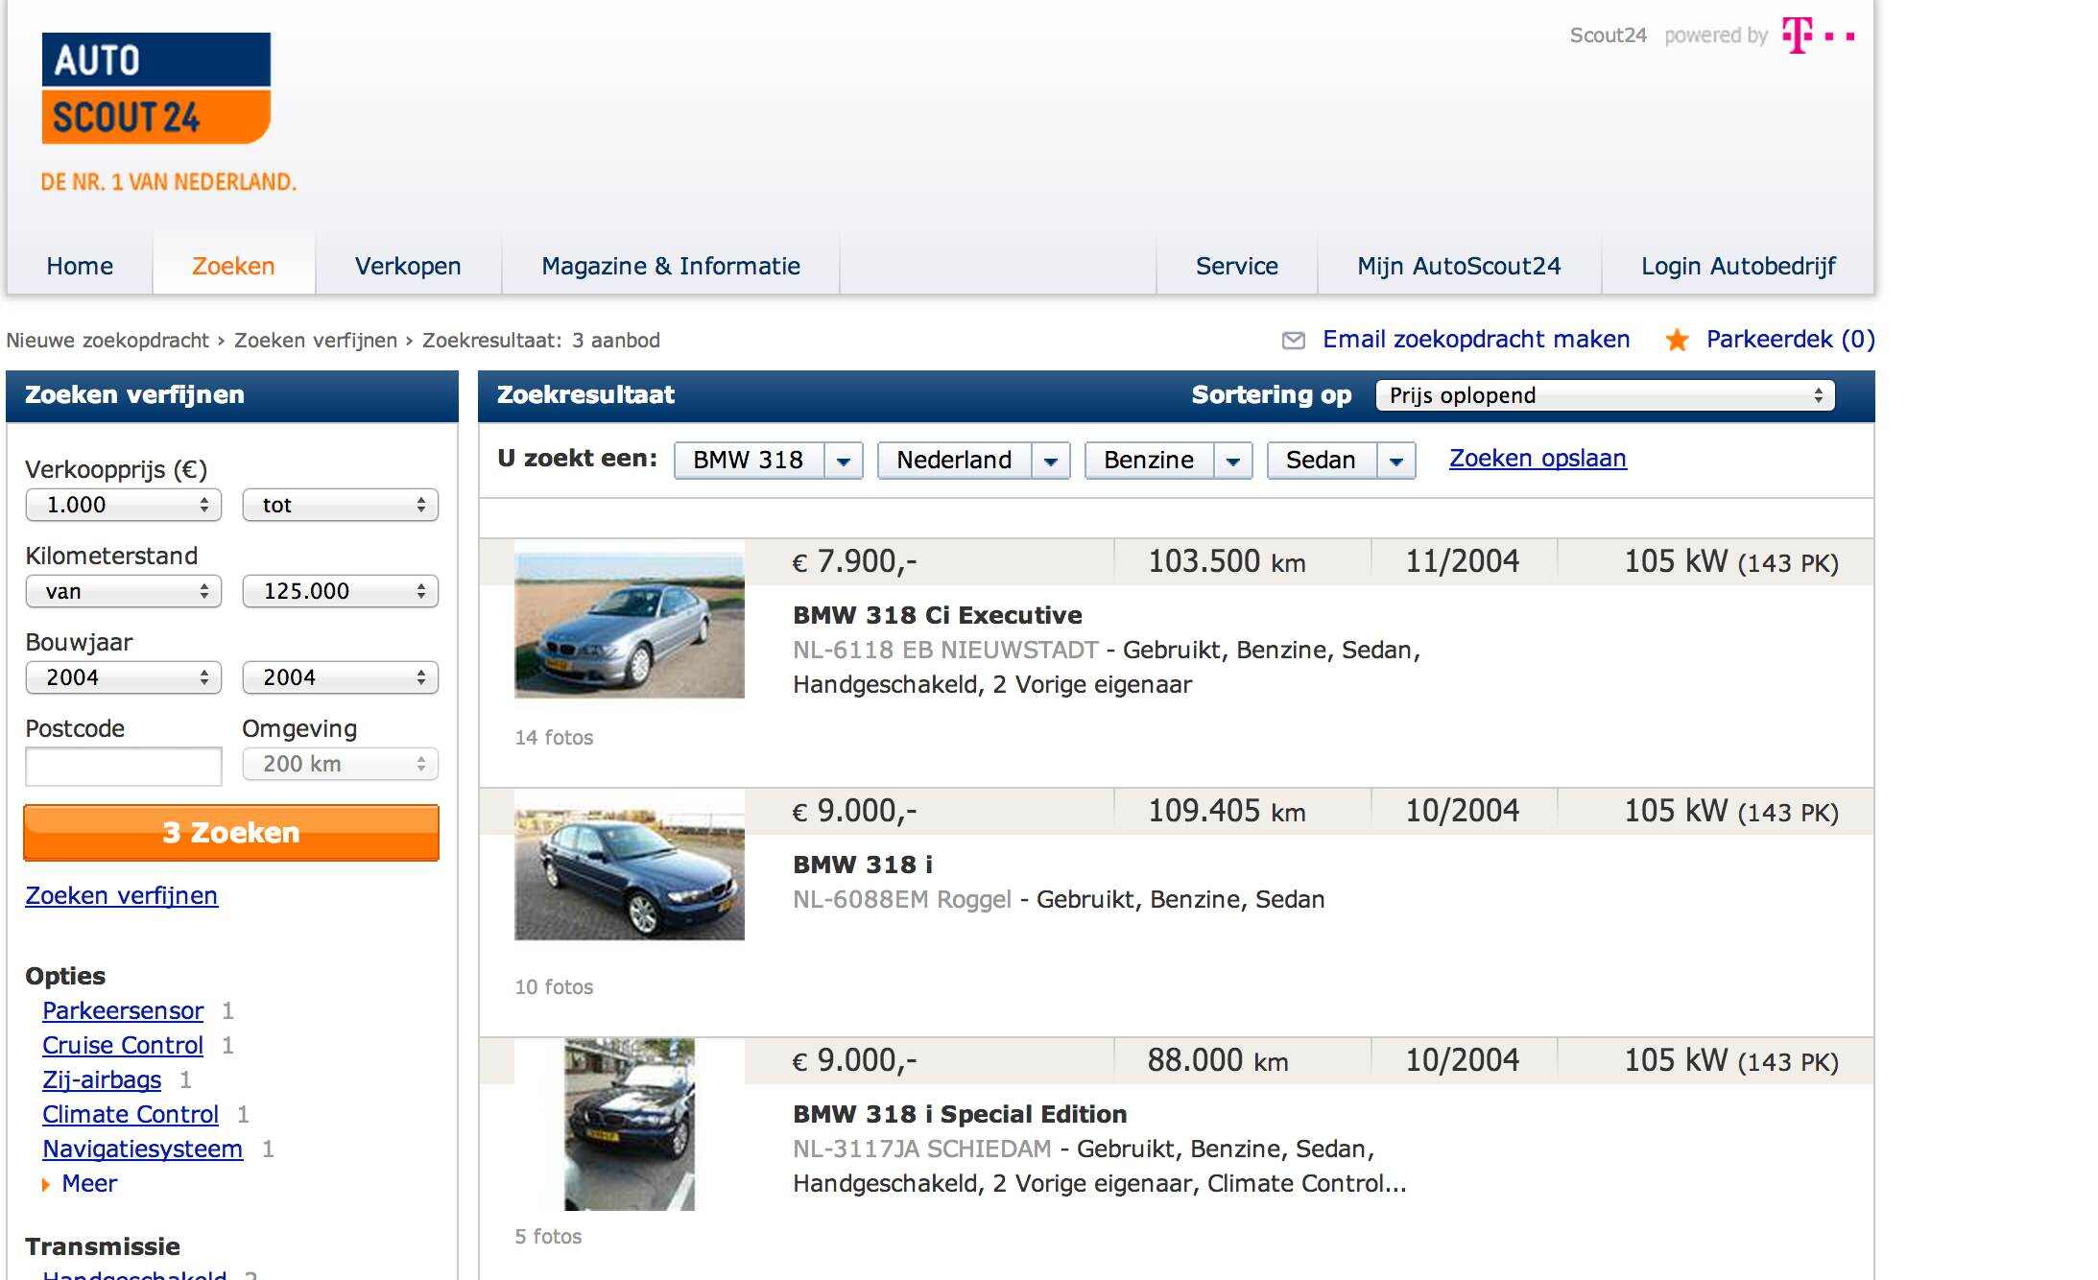Open Parkeerdek (0) link

1791,339
